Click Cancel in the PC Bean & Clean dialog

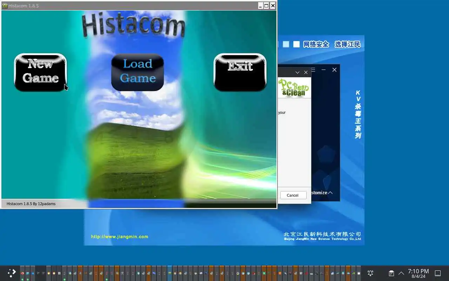[293, 195]
